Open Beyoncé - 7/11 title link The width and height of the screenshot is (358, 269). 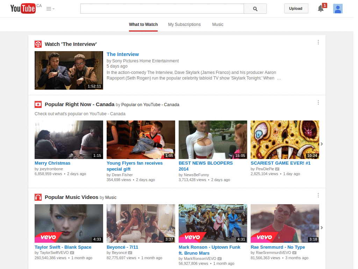click(122, 247)
